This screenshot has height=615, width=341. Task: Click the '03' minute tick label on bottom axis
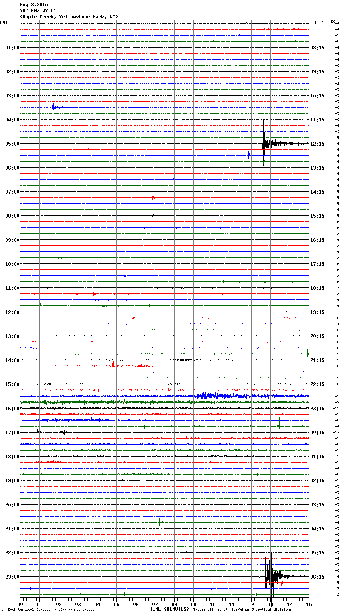click(x=78, y=604)
